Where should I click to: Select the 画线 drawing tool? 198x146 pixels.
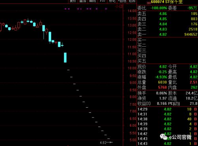(x=93, y=1)
